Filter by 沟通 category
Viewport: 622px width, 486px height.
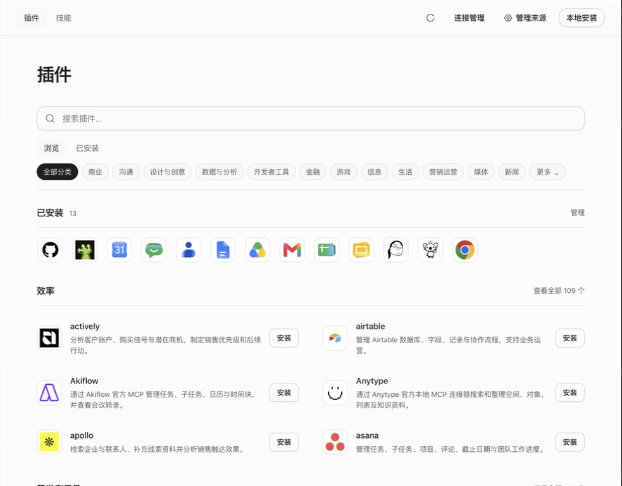pos(126,171)
